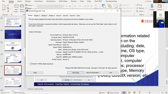Open the Animations ribbon tab
Image resolution: width=168 pixels, height=94 pixels.
(x=51, y=1)
